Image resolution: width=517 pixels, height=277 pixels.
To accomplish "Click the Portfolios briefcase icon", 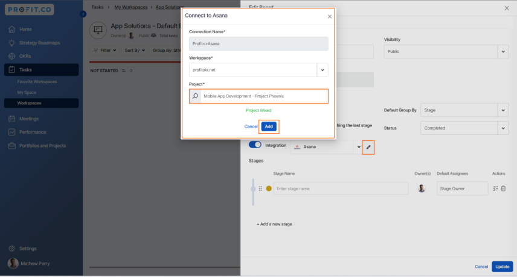I will click(x=11, y=146).
